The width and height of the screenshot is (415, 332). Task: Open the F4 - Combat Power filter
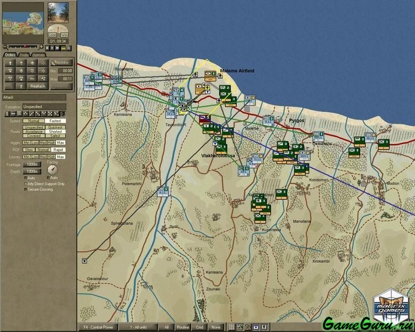tap(98, 327)
